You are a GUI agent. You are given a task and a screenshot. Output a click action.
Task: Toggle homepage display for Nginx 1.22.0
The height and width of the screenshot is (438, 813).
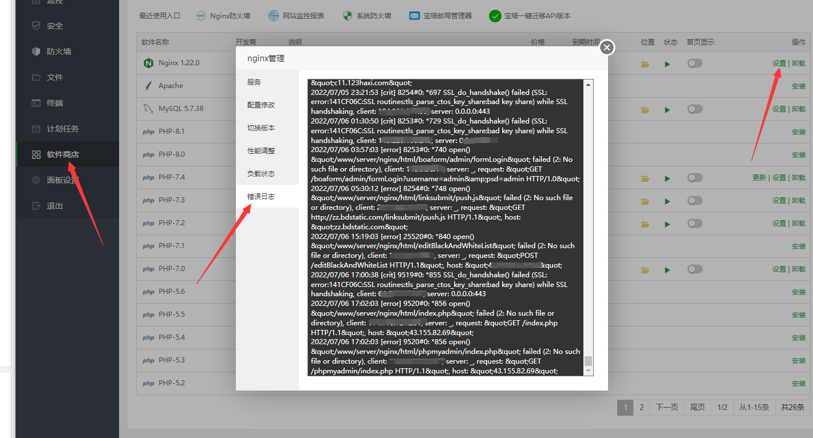coord(695,63)
